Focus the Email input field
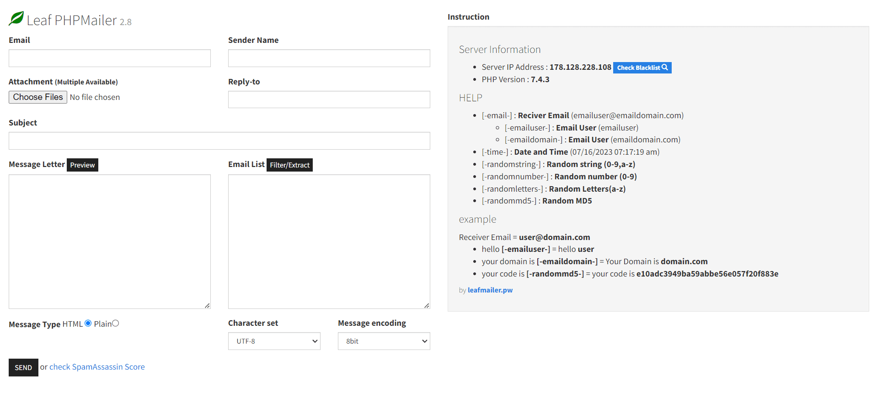Image resolution: width=877 pixels, height=402 pixels. [110, 58]
